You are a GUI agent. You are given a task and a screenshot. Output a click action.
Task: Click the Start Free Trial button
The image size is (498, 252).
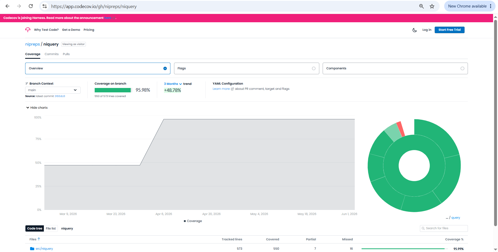click(x=449, y=30)
